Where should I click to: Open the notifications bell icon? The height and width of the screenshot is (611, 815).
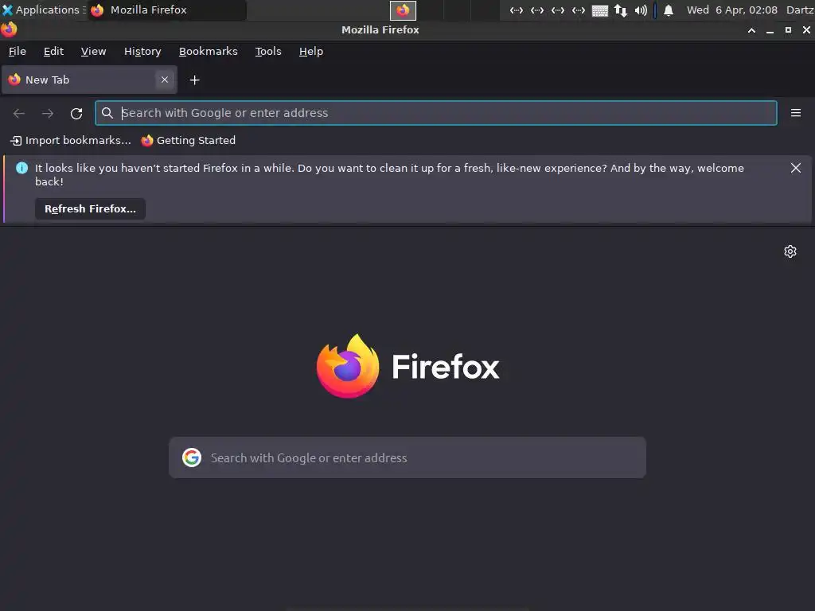[x=669, y=10]
